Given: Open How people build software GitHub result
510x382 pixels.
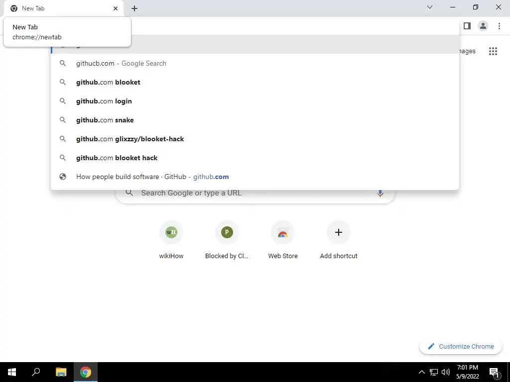Looking at the screenshot, I should coord(255,177).
